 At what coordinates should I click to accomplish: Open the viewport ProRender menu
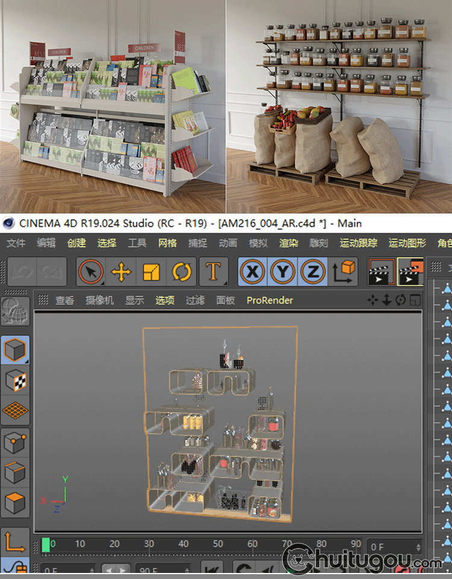(270, 300)
